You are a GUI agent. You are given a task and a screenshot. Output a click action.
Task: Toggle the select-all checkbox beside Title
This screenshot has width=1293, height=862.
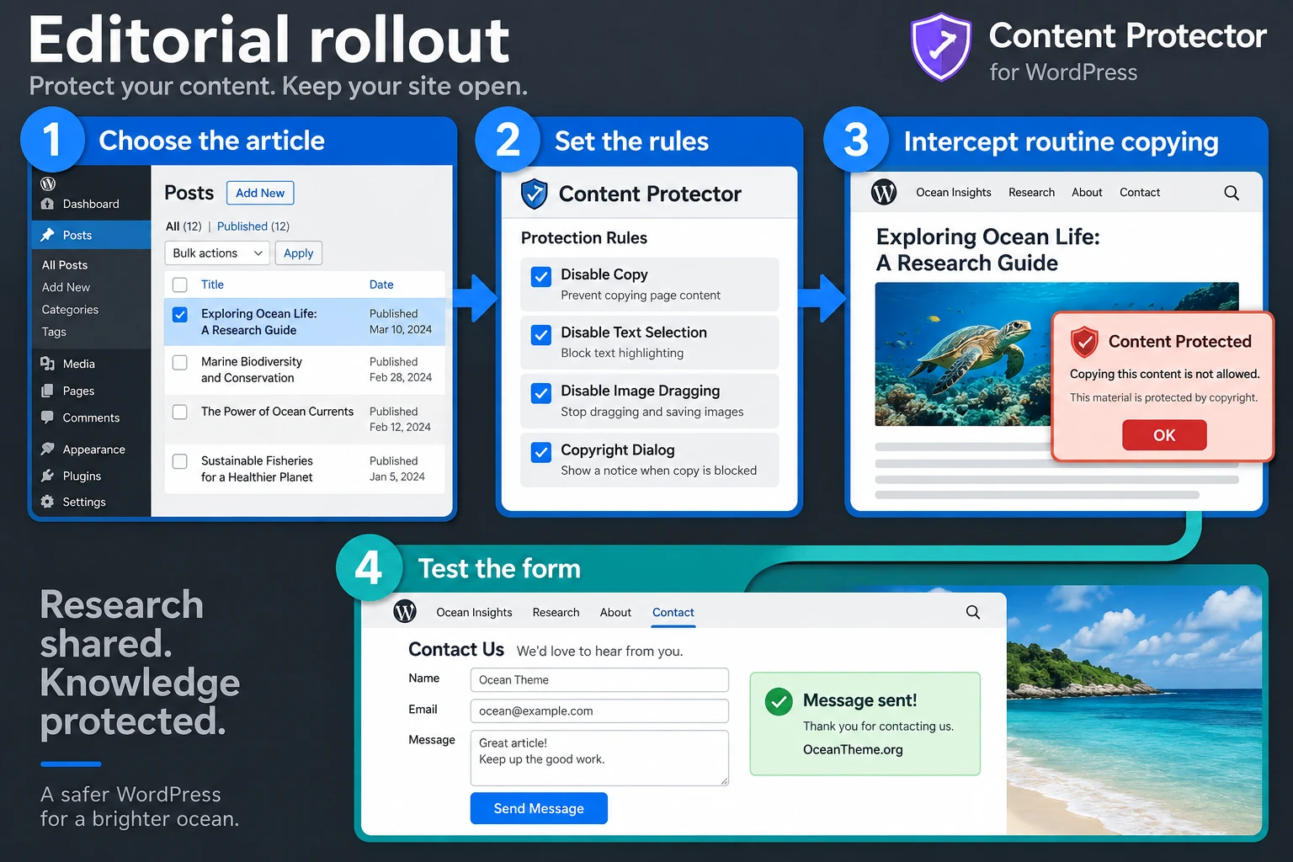pyautogui.click(x=180, y=285)
